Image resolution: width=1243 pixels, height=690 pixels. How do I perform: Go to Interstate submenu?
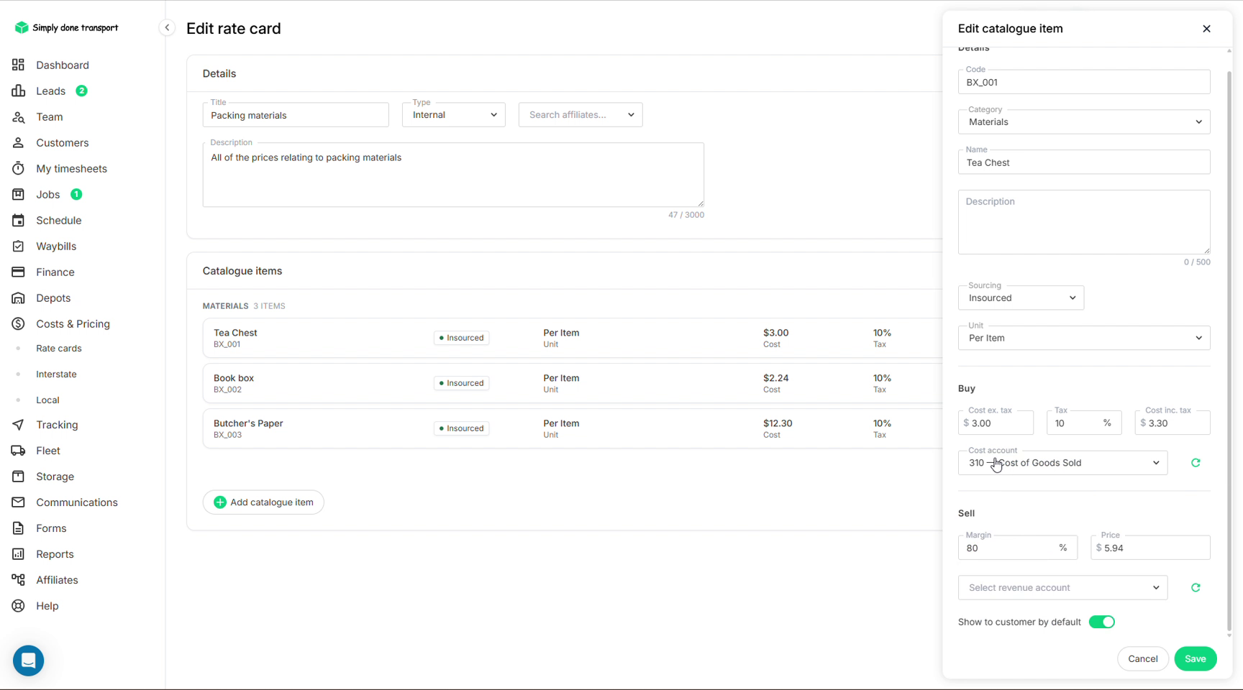click(56, 374)
